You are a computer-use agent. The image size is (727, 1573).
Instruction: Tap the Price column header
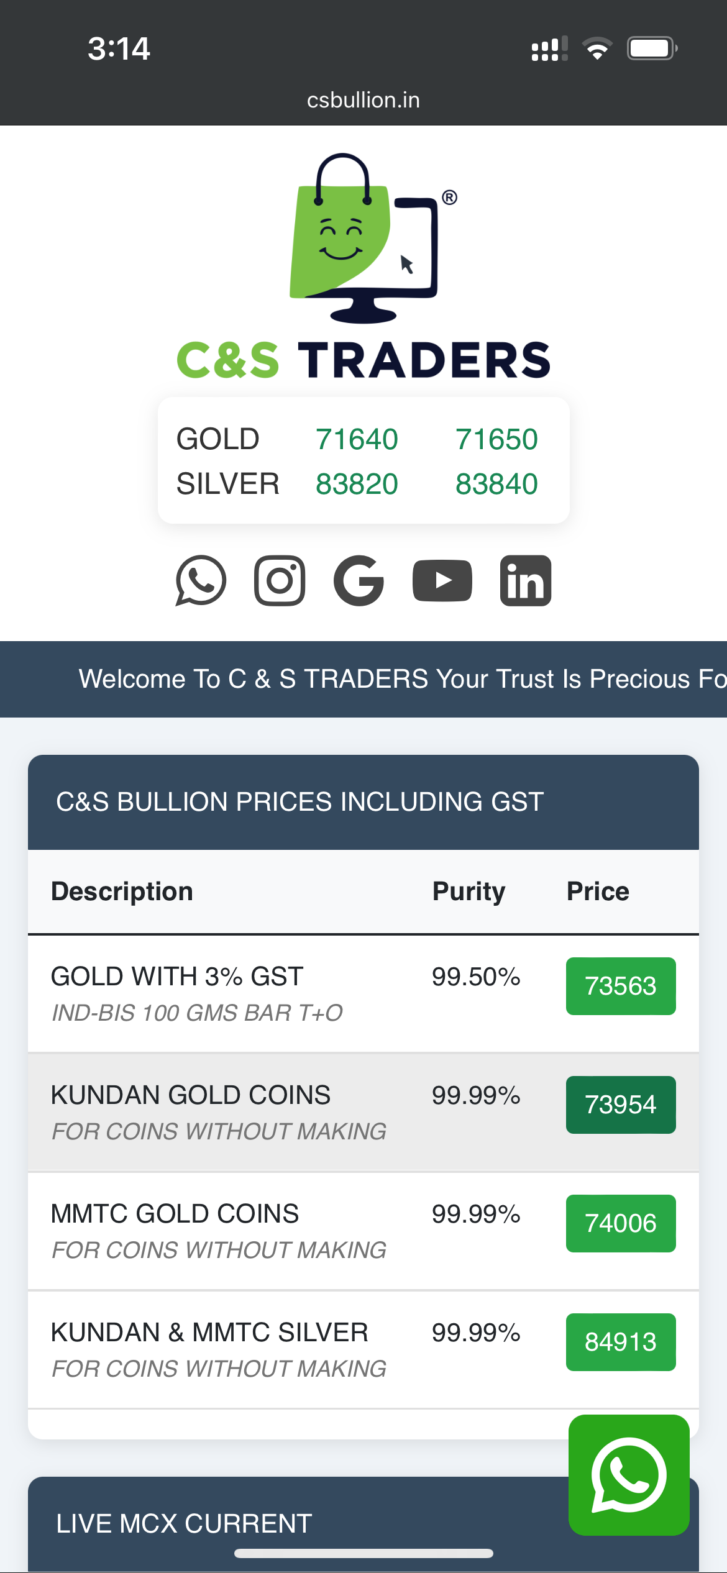pyautogui.click(x=598, y=891)
